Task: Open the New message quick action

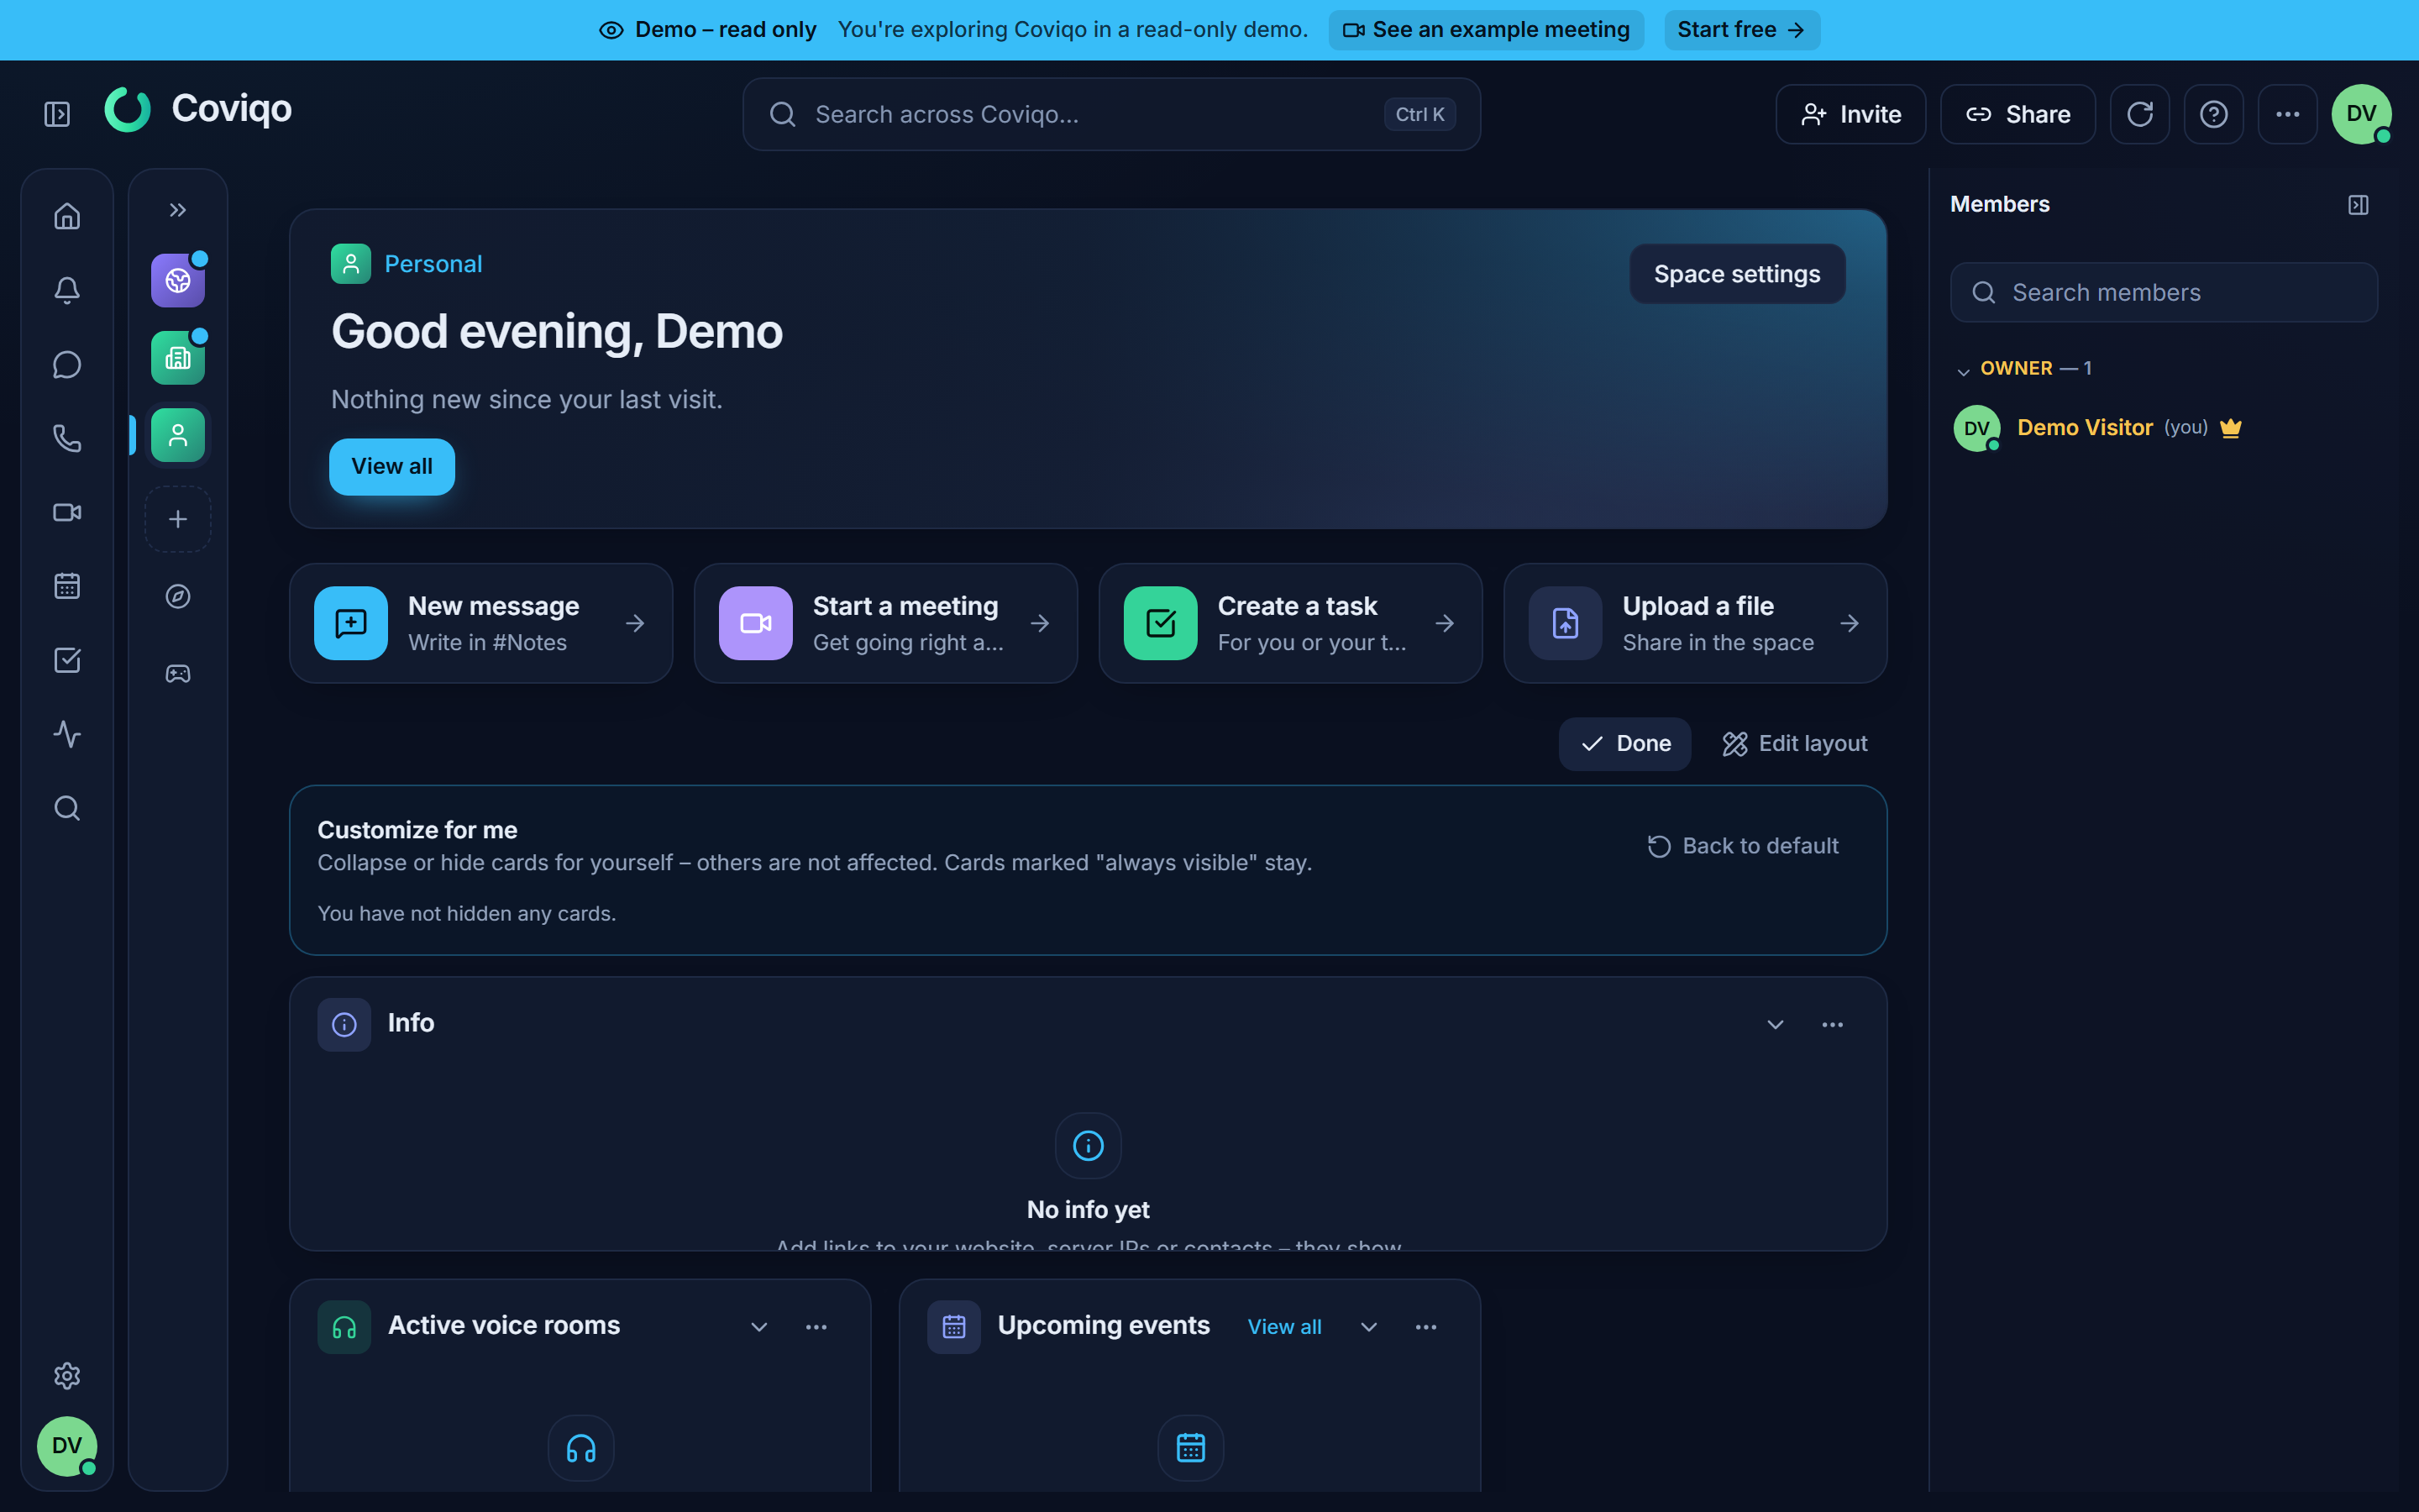Action: [480, 623]
